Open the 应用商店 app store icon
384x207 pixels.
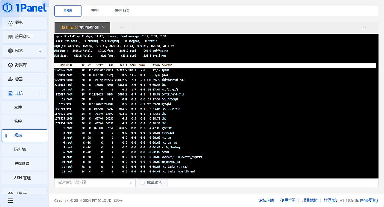tap(10, 37)
